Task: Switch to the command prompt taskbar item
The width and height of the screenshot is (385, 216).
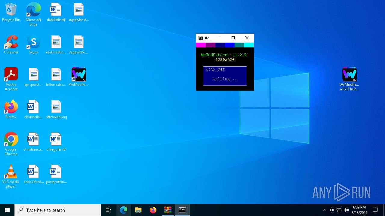Action: point(183,210)
